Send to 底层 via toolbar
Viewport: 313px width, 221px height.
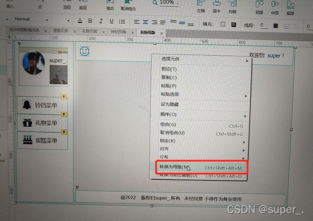coord(82,1)
